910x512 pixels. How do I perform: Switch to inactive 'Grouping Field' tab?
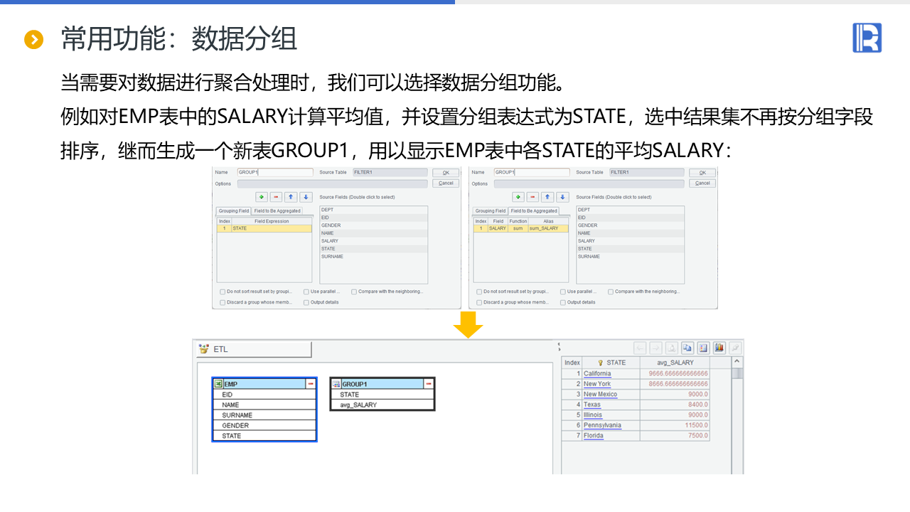[x=491, y=211]
